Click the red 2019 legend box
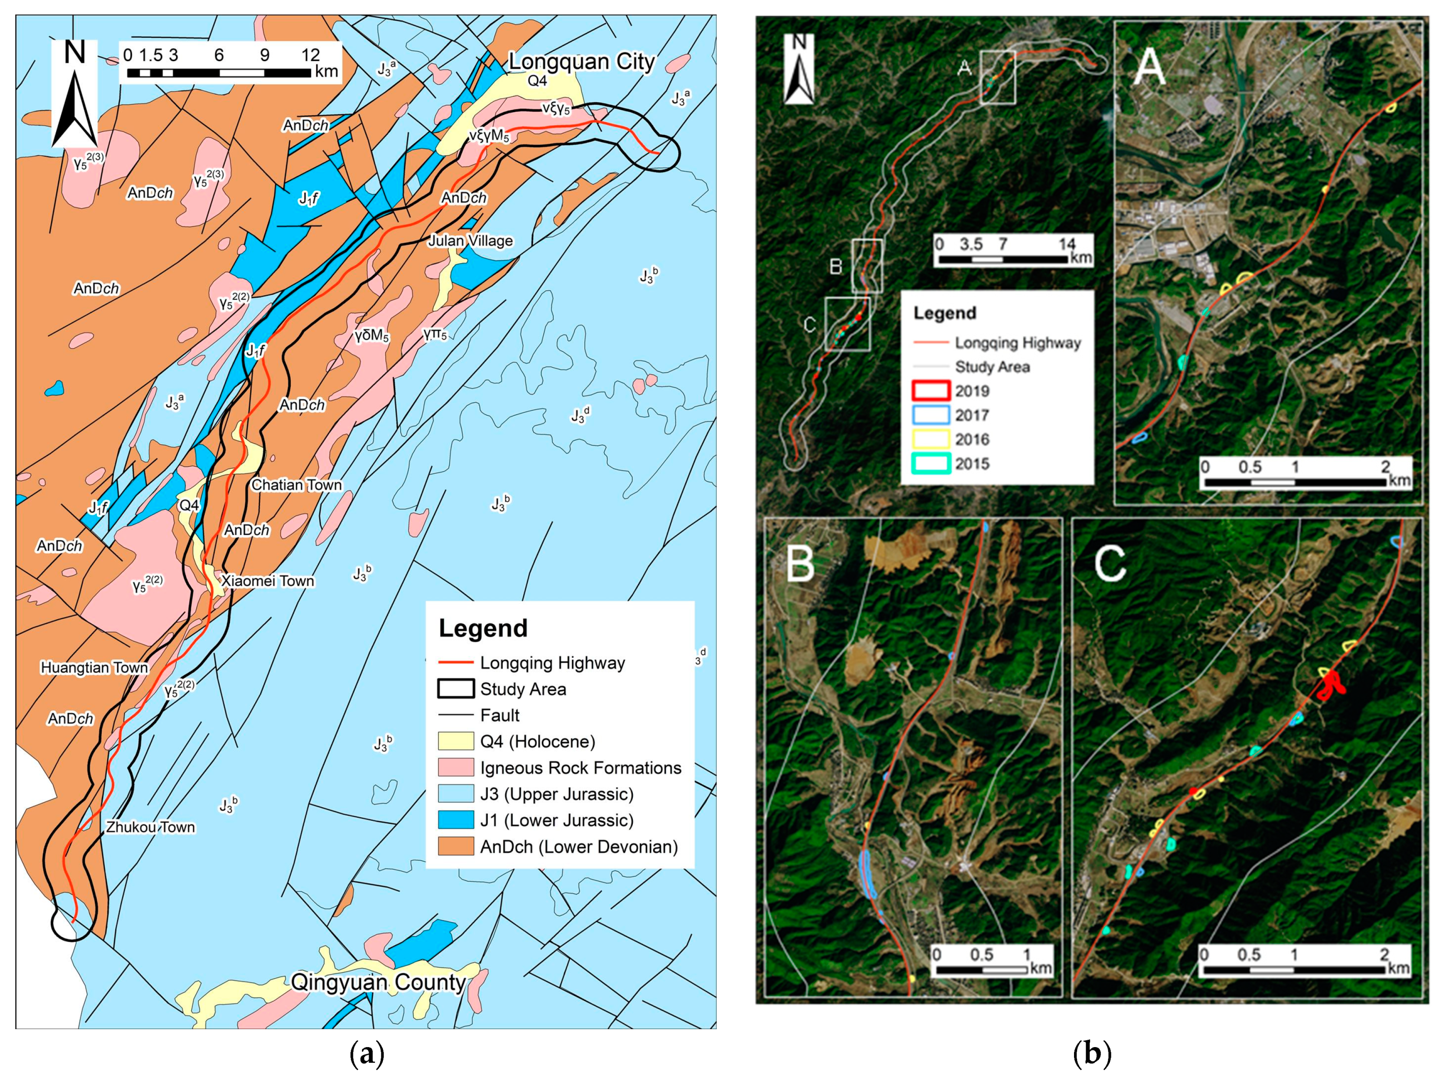 [931, 391]
